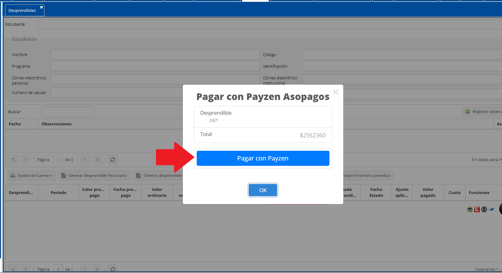Click the Buscar input field

point(68,112)
